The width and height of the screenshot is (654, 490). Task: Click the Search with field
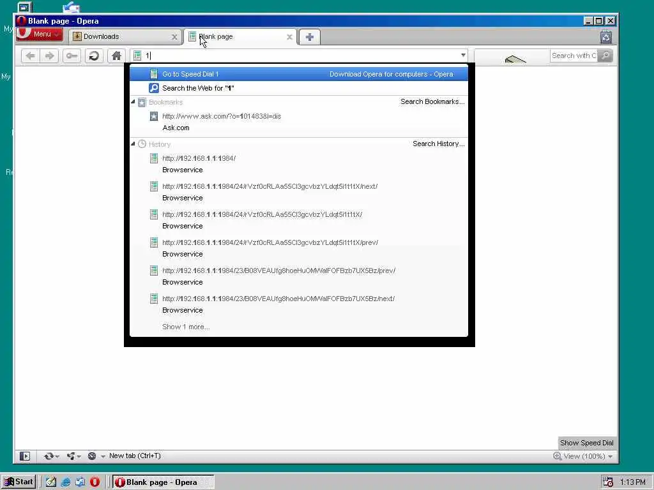(574, 56)
